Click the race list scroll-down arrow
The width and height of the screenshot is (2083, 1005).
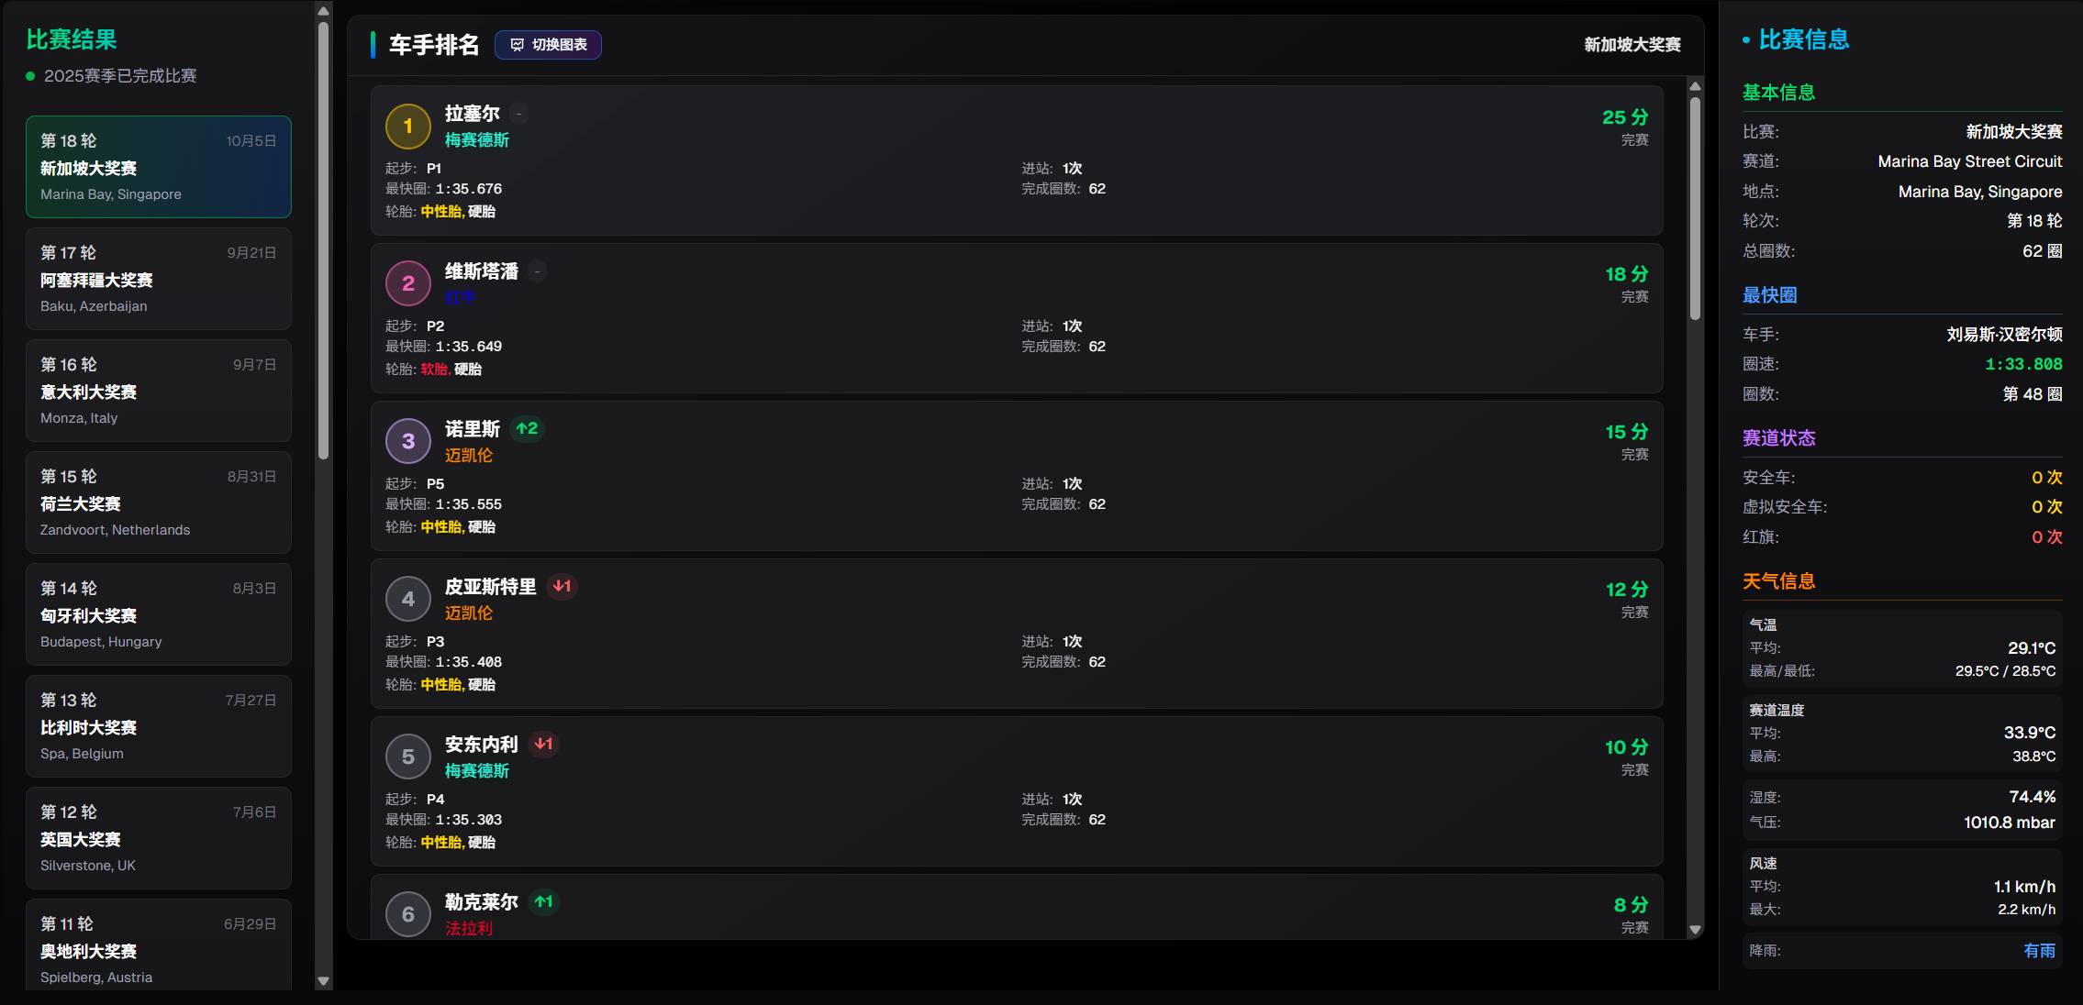click(x=323, y=980)
